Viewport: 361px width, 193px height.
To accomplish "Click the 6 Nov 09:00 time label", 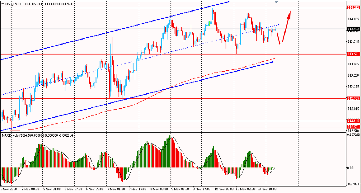I will (95, 189).
